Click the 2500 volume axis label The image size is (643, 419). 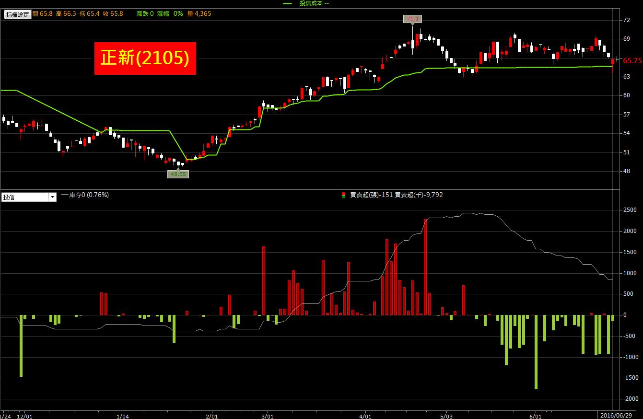[x=630, y=210]
